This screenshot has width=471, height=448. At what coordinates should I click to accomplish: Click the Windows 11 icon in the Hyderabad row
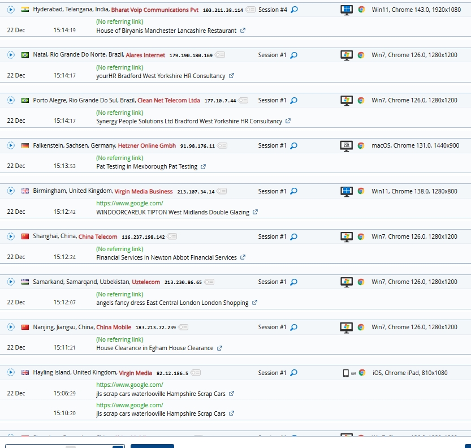pos(346,10)
